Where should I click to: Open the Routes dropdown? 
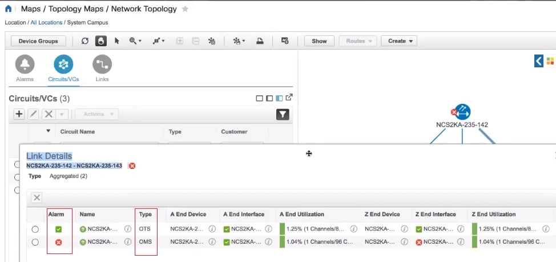point(359,41)
